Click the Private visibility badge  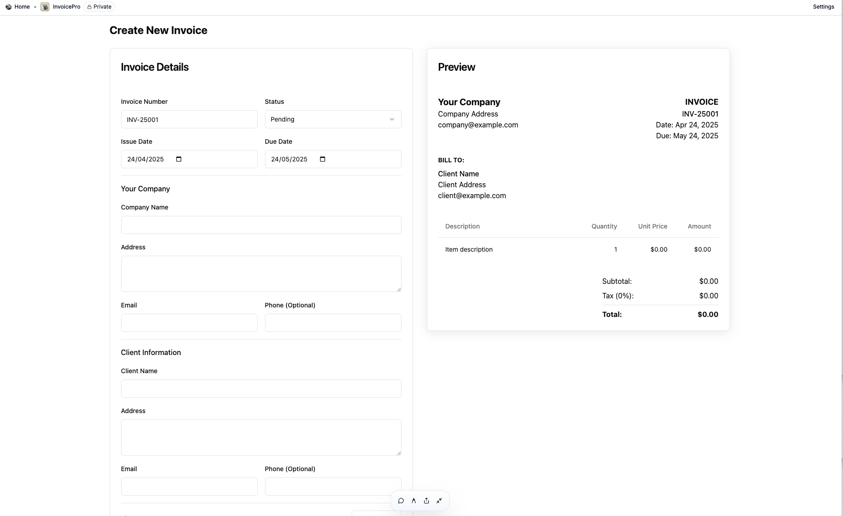pos(99,7)
